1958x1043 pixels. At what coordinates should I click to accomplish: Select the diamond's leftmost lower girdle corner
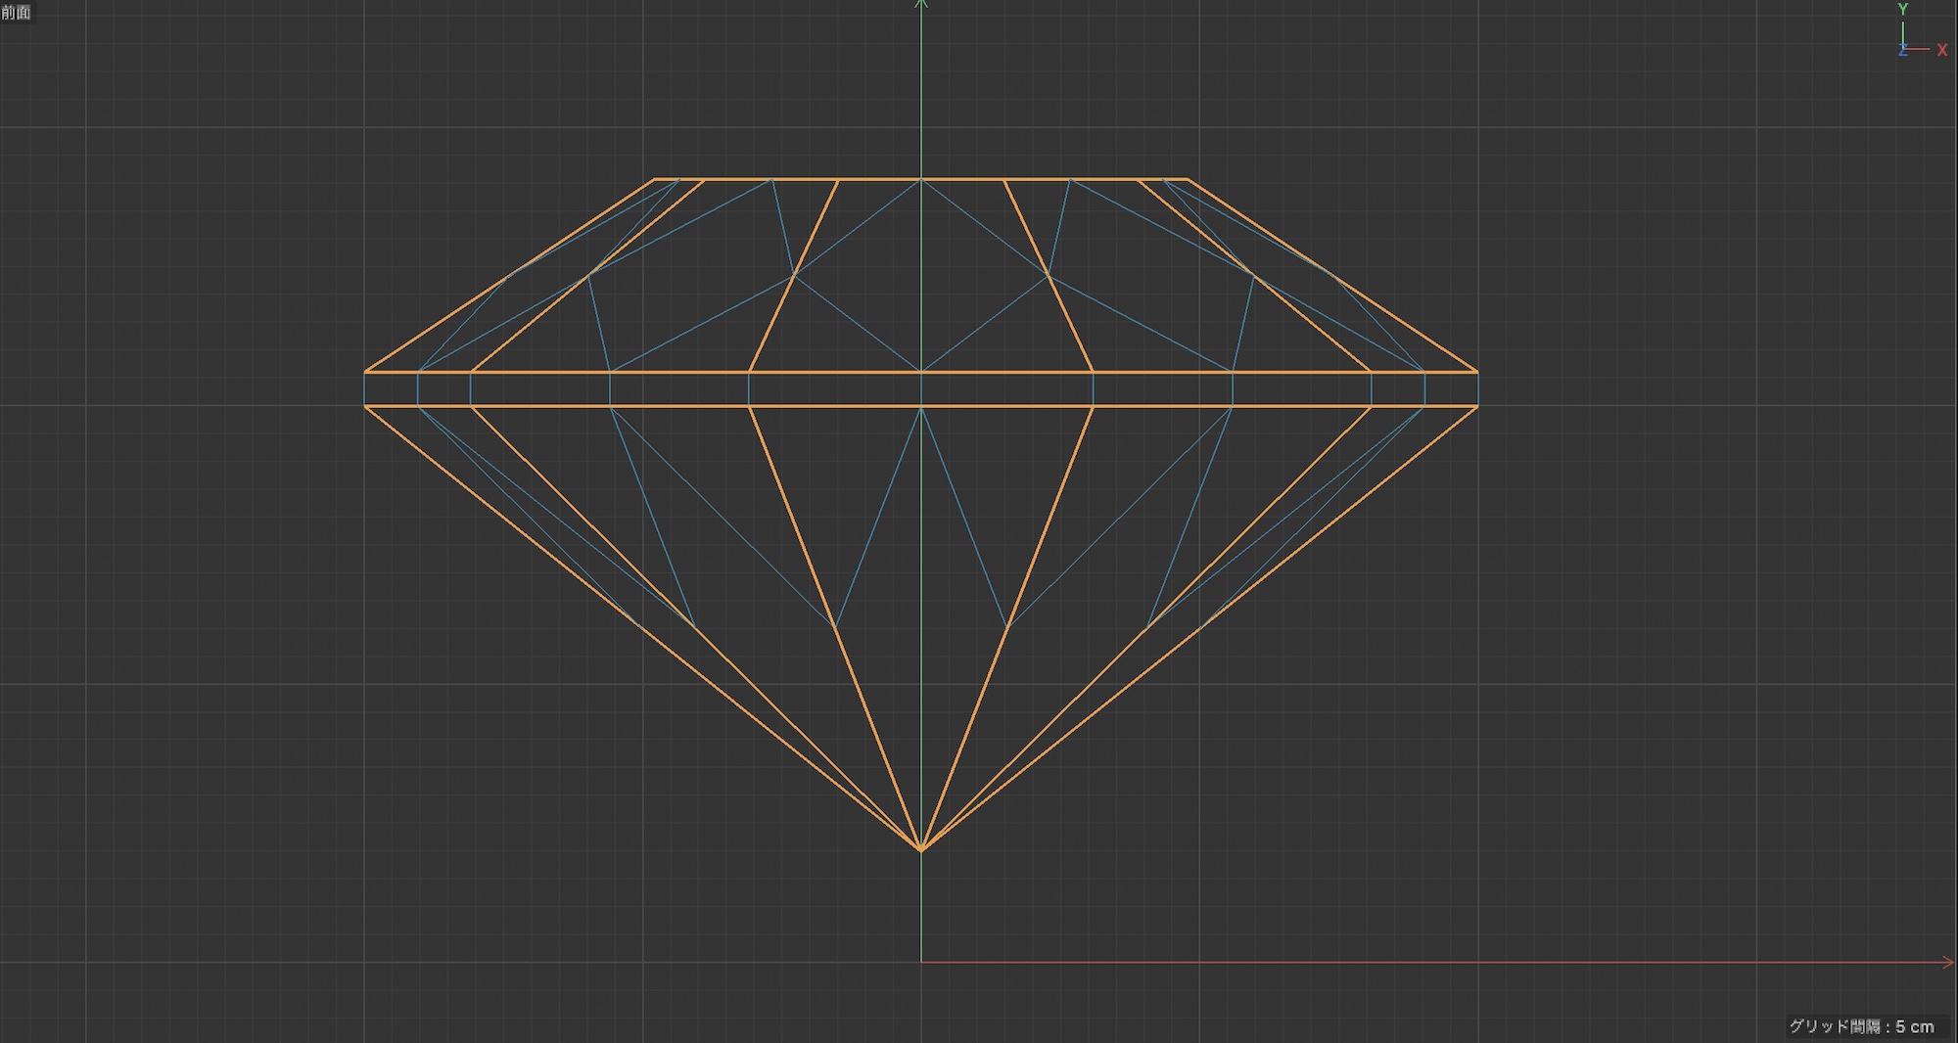[x=365, y=406]
